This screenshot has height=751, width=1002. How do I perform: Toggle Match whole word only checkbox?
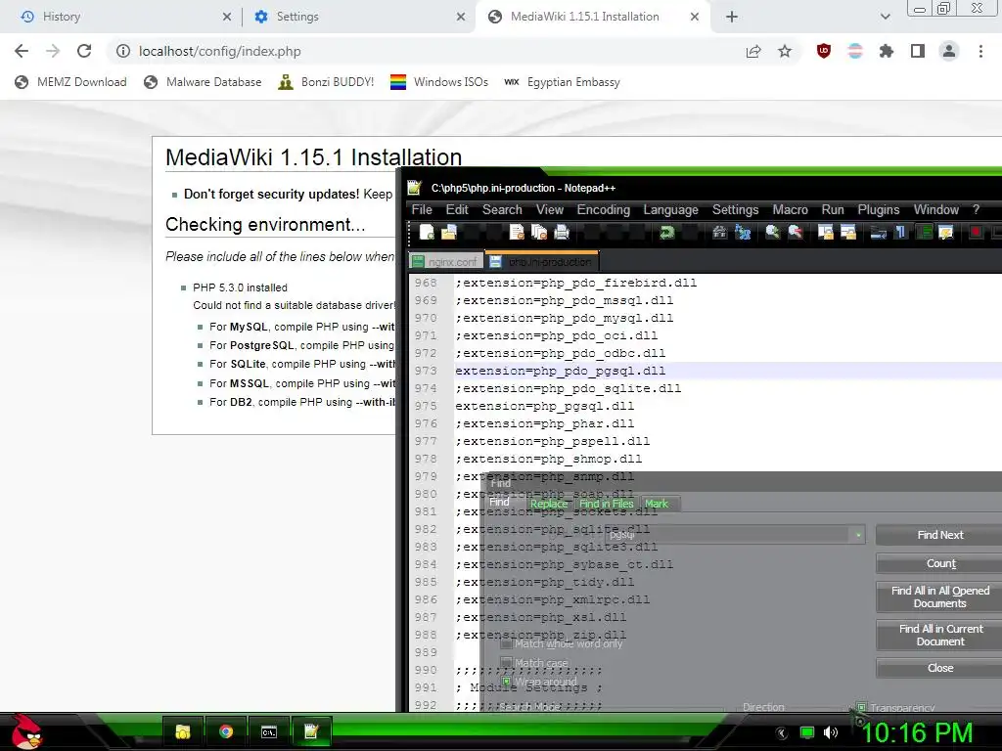point(506,643)
